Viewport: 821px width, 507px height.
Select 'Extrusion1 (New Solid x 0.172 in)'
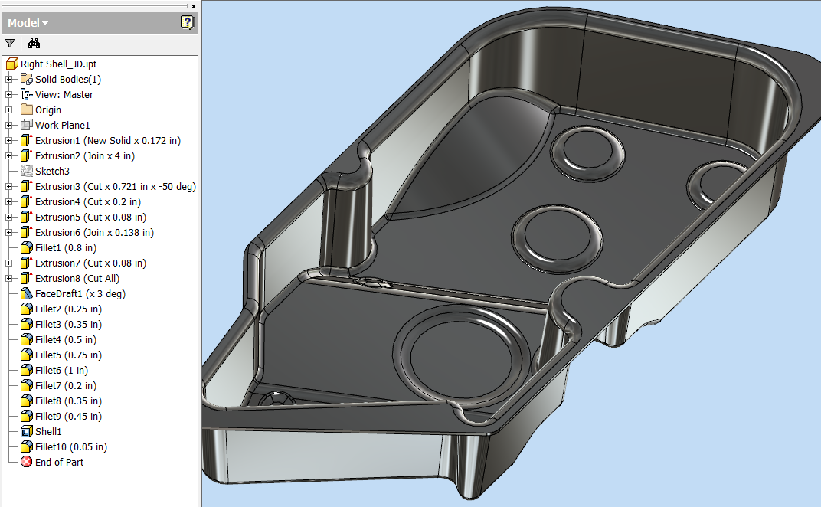click(108, 140)
